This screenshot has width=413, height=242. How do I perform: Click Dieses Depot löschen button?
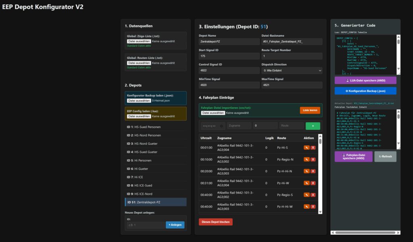pyautogui.click(x=215, y=222)
